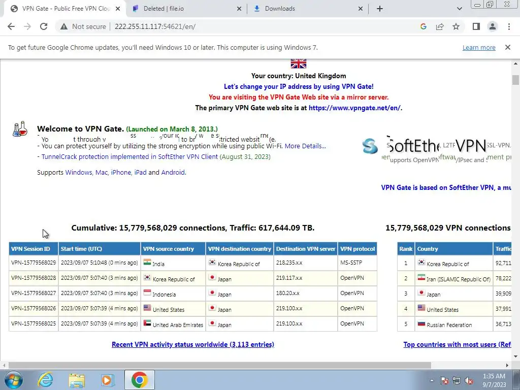The image size is (520, 390).
Task: Launch Internet Explorer from taskbar
Action: [45, 380]
